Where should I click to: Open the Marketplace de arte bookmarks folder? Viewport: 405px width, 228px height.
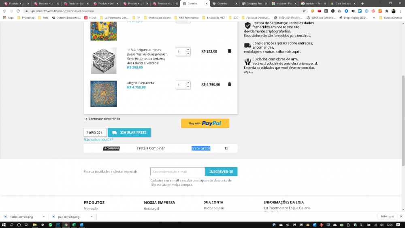157,18
